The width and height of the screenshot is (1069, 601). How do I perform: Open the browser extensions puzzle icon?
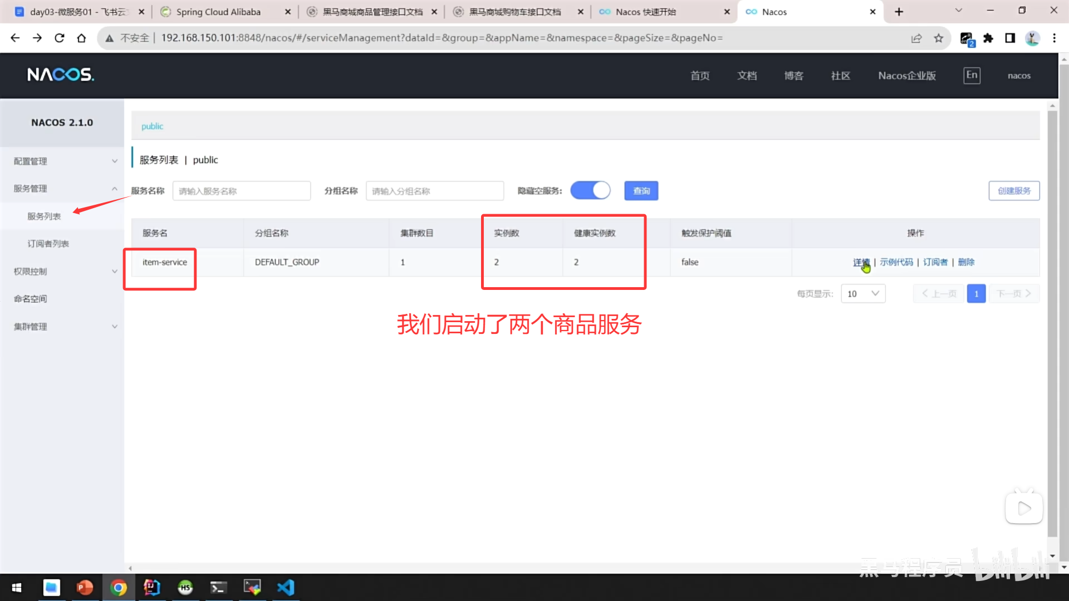(x=988, y=38)
